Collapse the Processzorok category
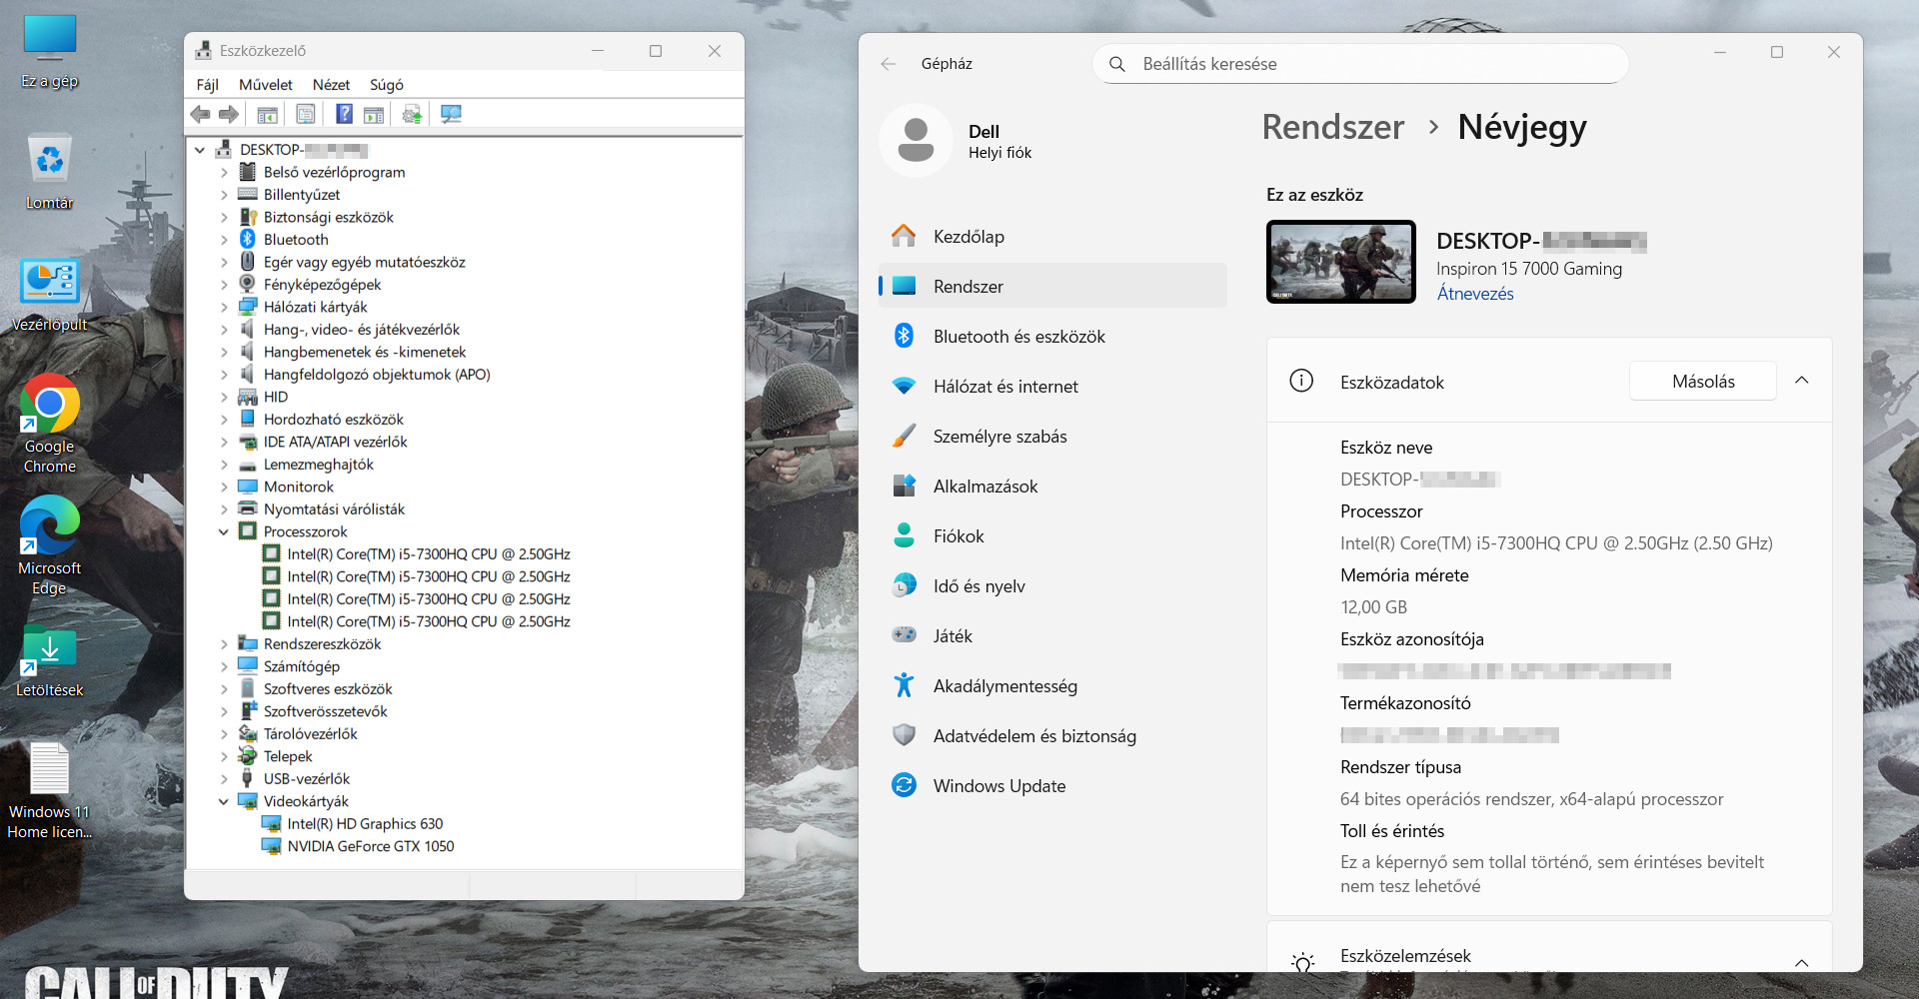1919x999 pixels. pyautogui.click(x=224, y=531)
